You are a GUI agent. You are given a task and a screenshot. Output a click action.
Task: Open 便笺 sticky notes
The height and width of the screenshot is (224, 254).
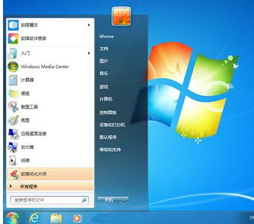click(51, 93)
